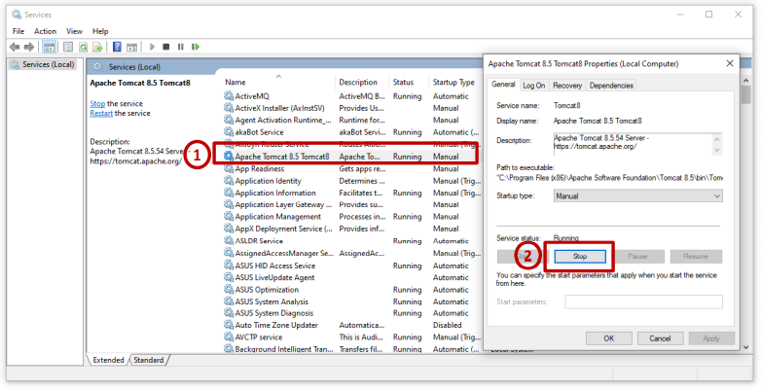Sort by the Status column header
The image size is (762, 390).
(x=408, y=82)
